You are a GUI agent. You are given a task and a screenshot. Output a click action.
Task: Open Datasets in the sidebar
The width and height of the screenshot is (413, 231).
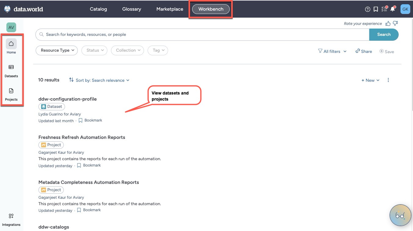(x=11, y=71)
